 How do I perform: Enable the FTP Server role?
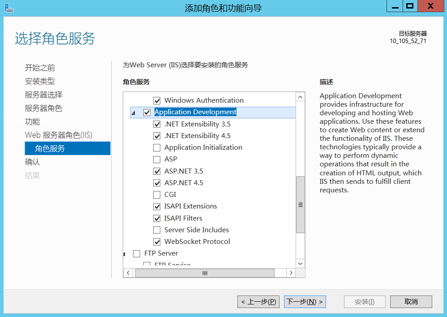[x=137, y=253]
